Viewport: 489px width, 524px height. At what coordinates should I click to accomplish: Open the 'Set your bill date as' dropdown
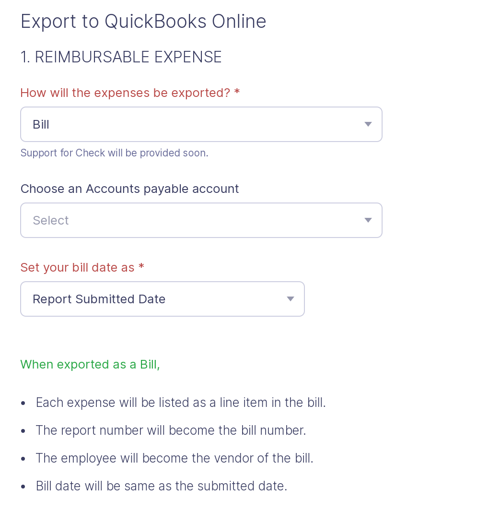click(x=163, y=298)
